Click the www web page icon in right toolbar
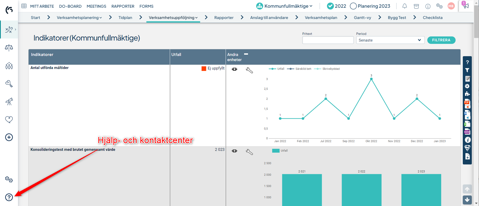 pos(467,132)
